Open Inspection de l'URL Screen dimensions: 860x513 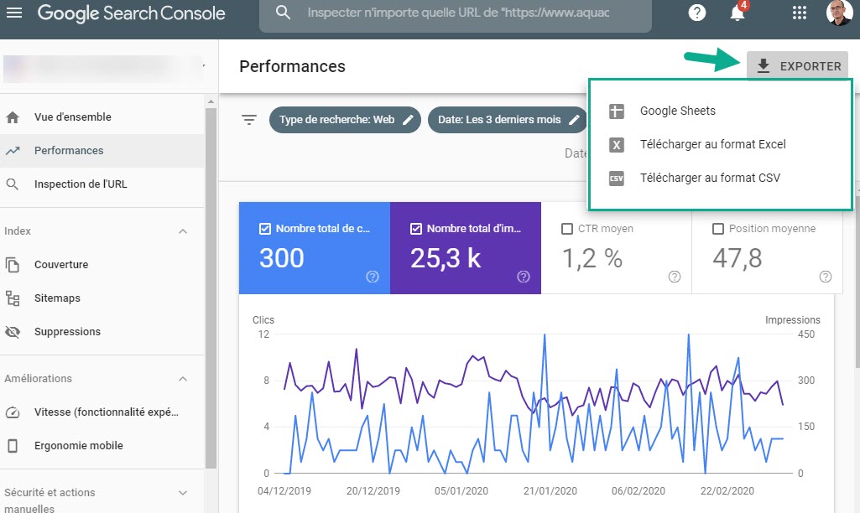102,184
